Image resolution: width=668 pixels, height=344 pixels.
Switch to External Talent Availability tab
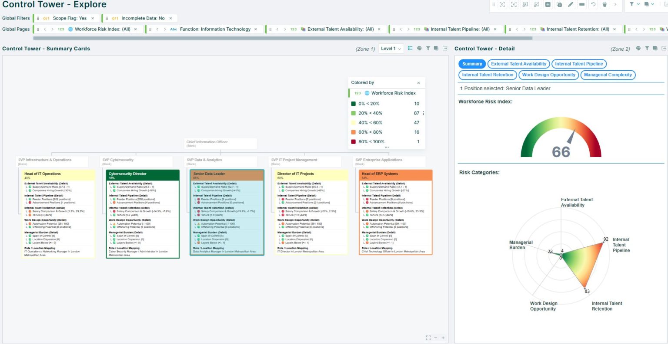point(519,64)
